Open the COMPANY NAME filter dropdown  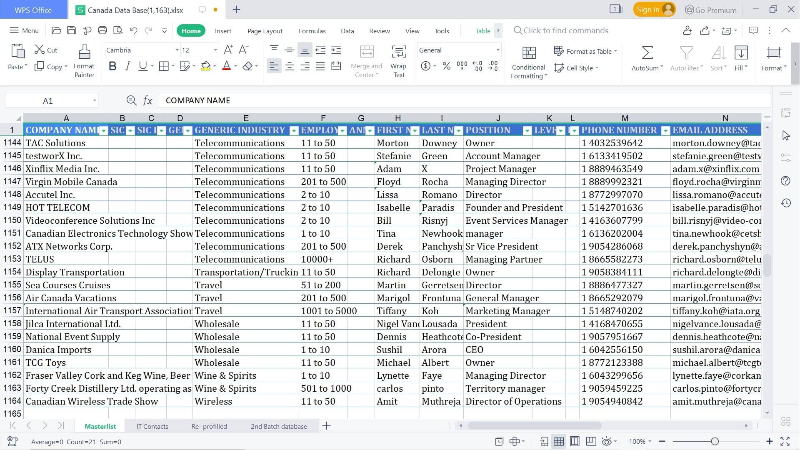click(x=103, y=130)
